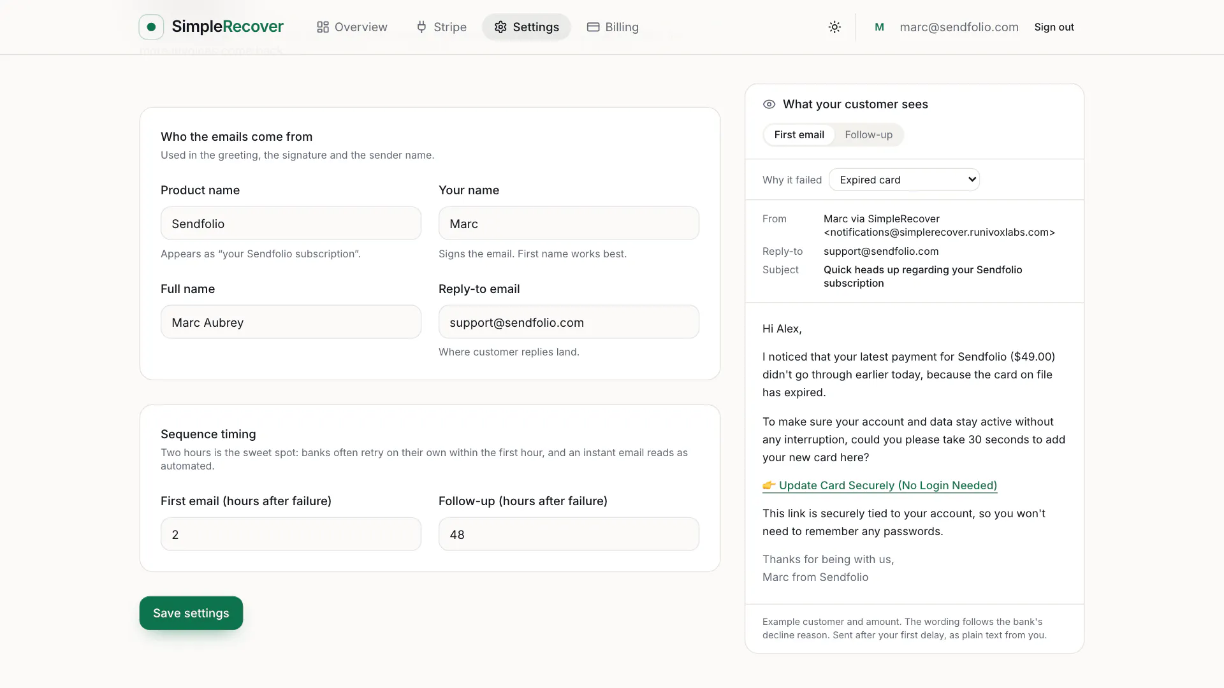Click the eye icon beside What your customer sees
The image size is (1224, 688).
pos(769,104)
